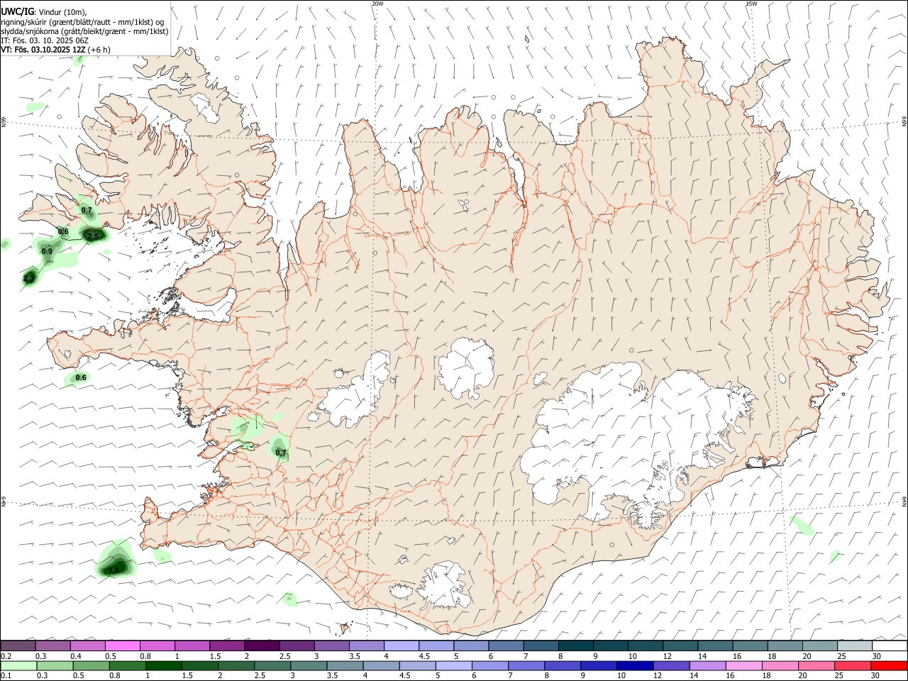Screen dimensions: 908x681
Task: Click the bright pink snow swatch above upper-row "0.5"
Action: (x=122, y=646)
